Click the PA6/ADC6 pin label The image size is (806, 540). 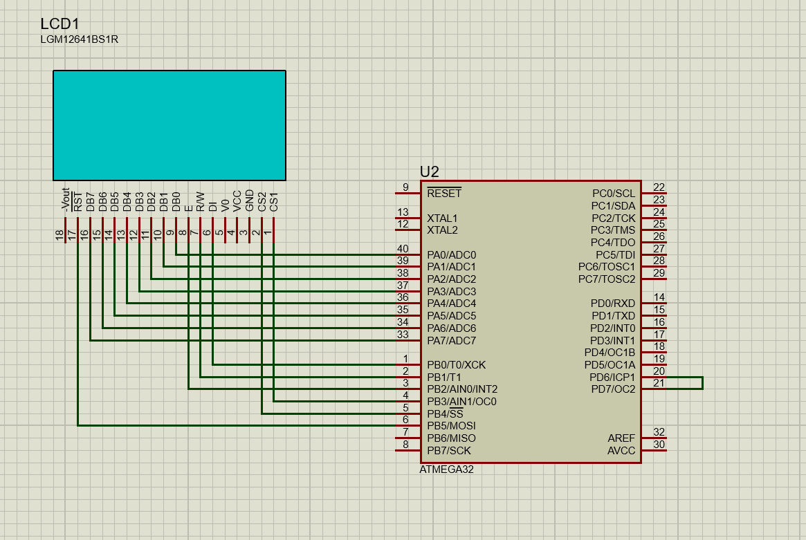click(451, 328)
